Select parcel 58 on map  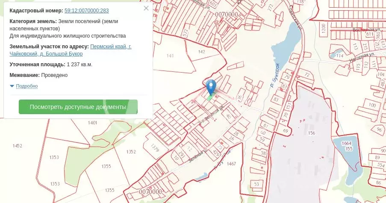click(264, 153)
